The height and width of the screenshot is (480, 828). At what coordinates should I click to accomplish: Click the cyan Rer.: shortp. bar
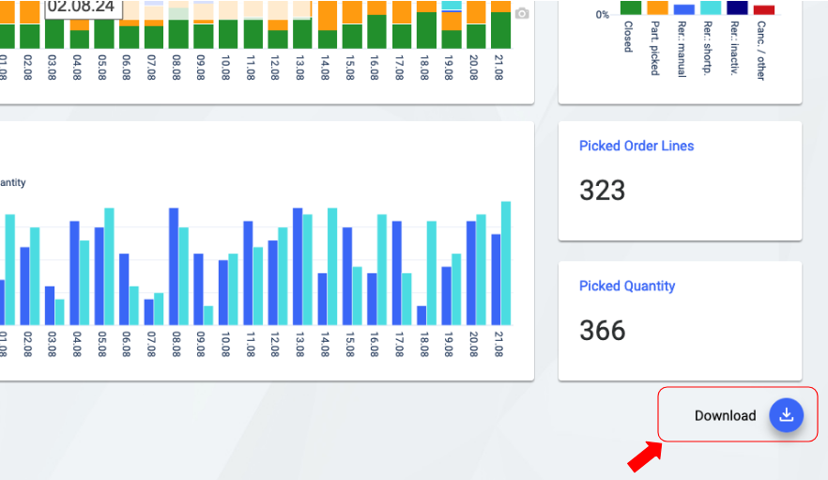tap(711, 8)
